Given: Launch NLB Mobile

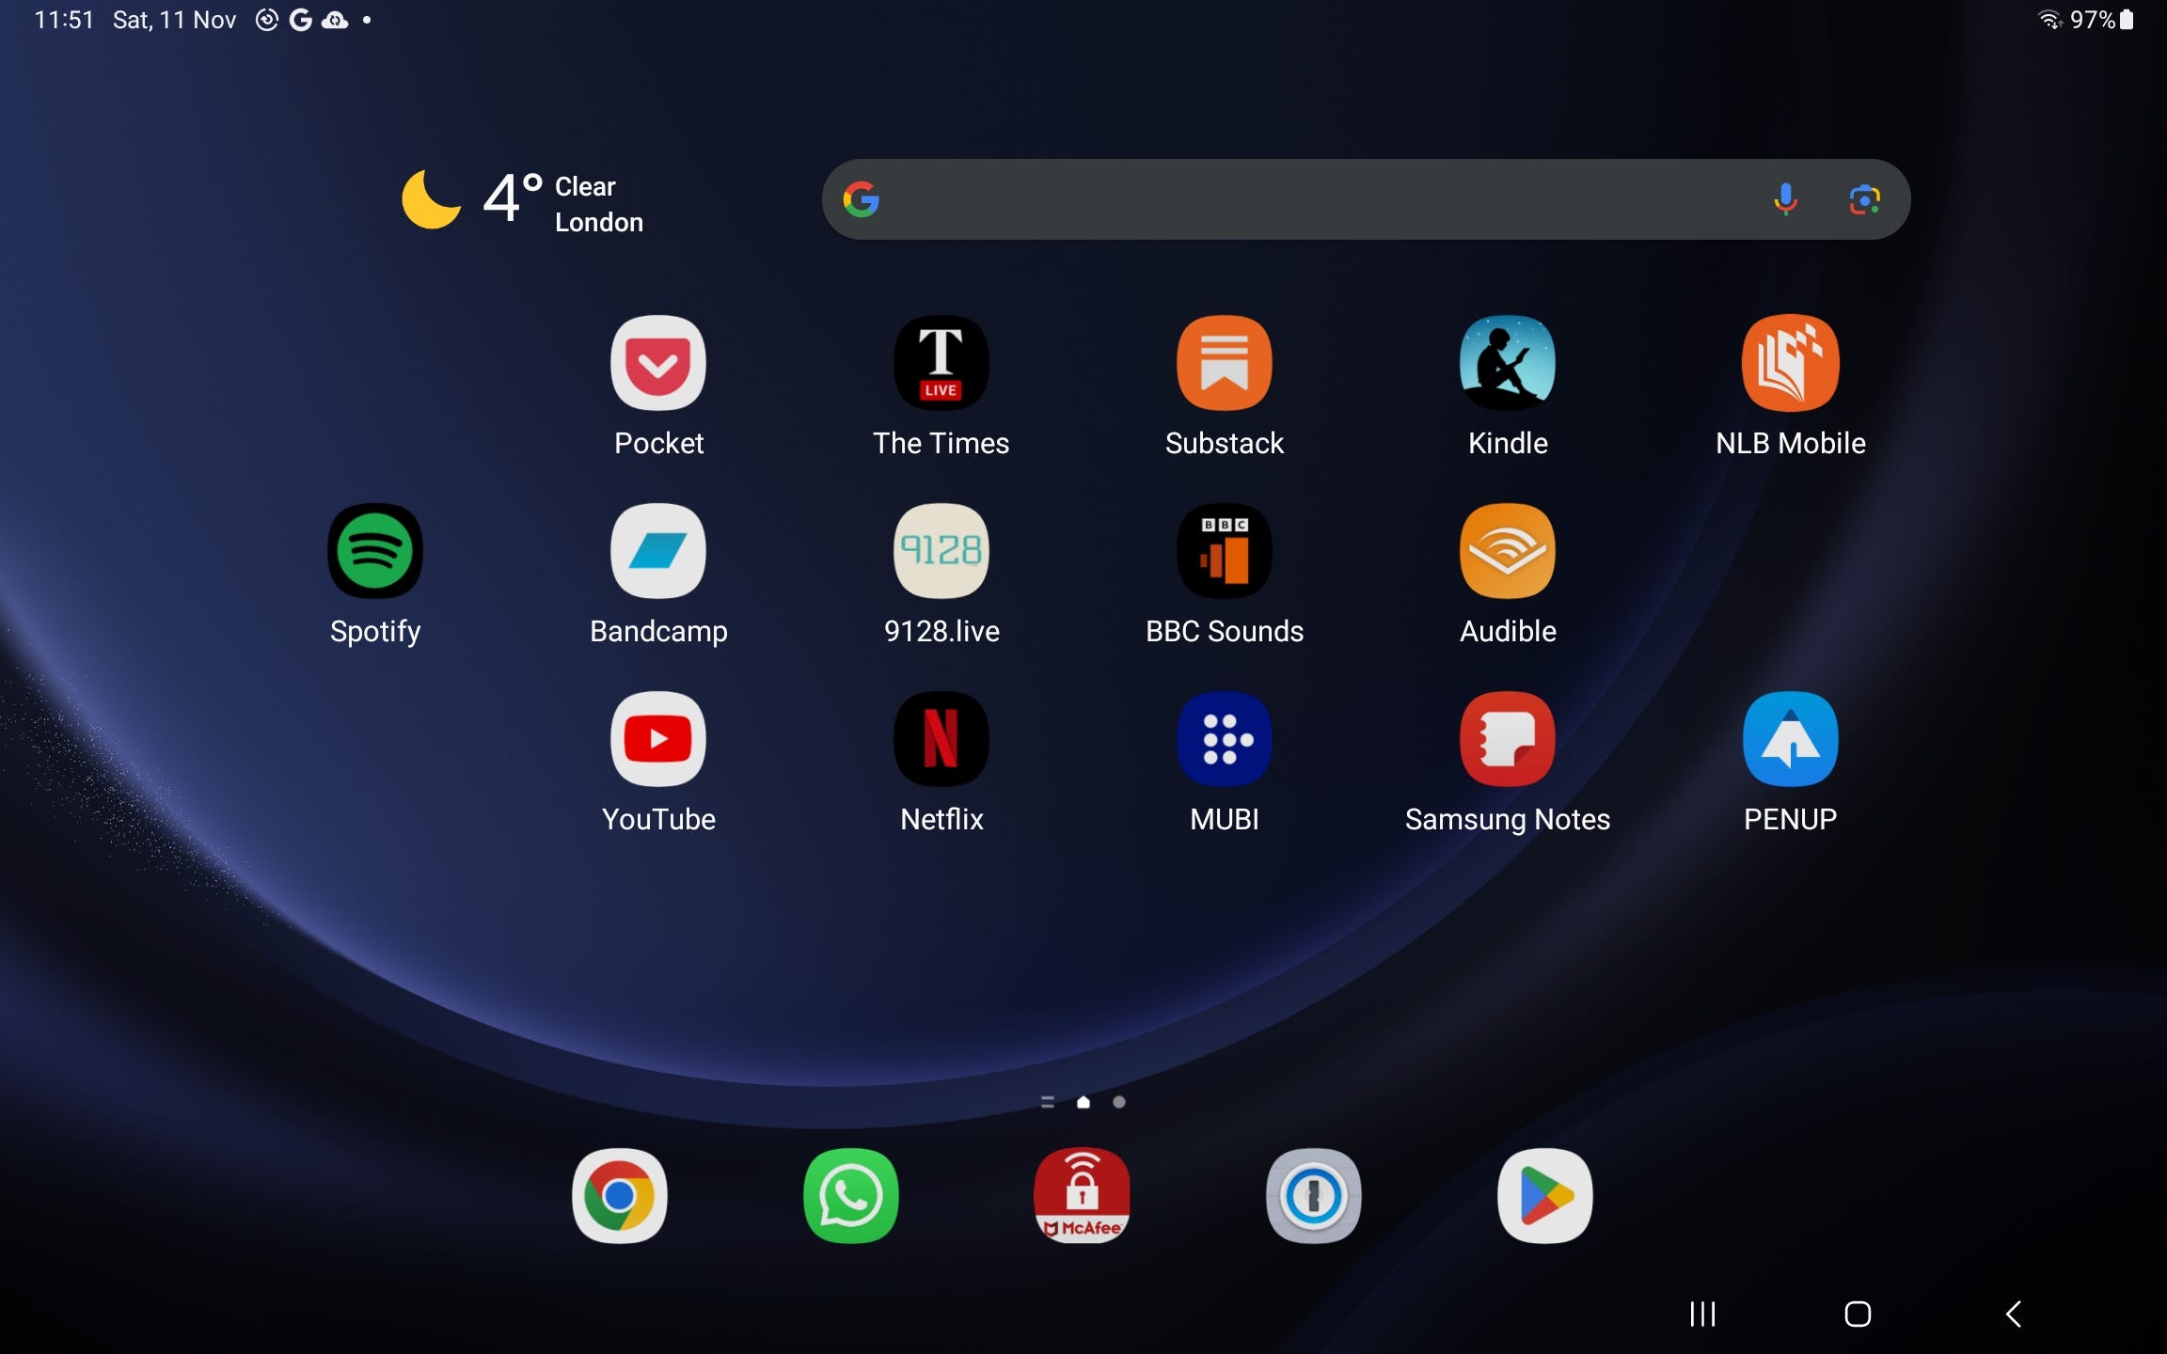Looking at the screenshot, I should click(x=1790, y=363).
